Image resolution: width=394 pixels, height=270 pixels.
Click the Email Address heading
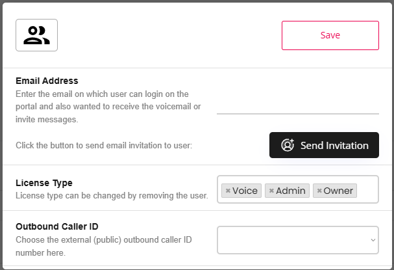[x=47, y=81]
